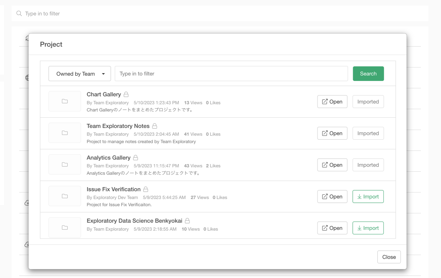The width and height of the screenshot is (441, 278).
Task: Click the Issue Fix Verification folder icon
Action: click(65, 196)
